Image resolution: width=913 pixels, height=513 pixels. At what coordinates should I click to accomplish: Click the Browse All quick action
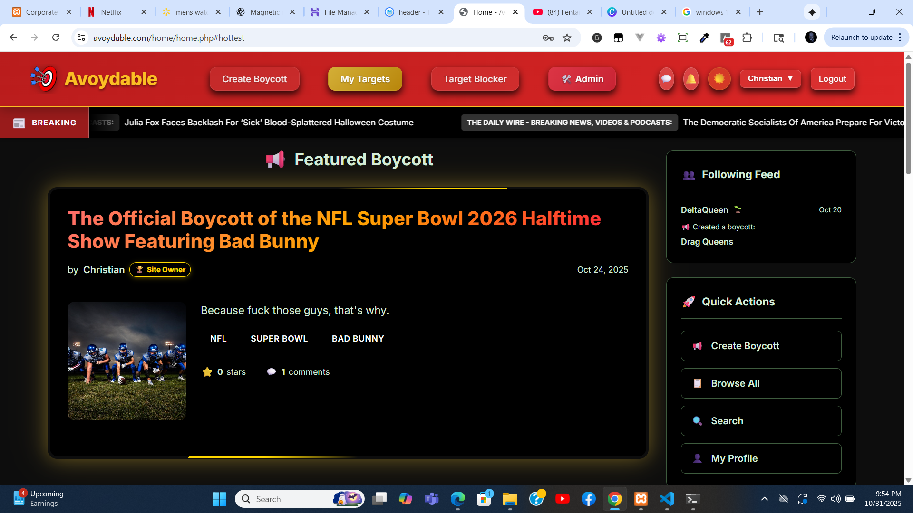(x=761, y=383)
